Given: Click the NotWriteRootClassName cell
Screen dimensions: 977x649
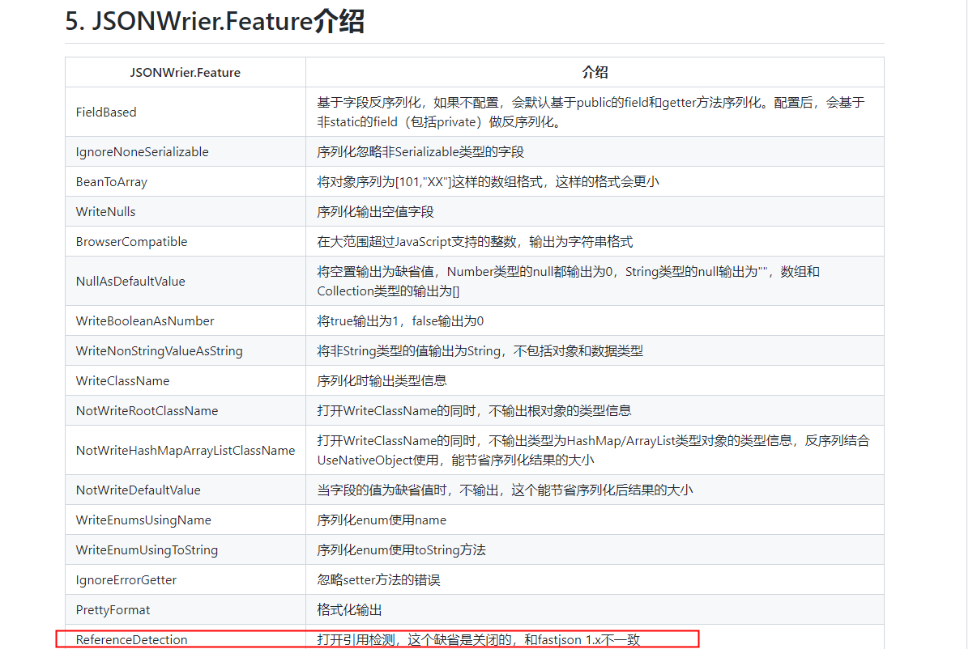Looking at the screenshot, I should (x=147, y=410).
